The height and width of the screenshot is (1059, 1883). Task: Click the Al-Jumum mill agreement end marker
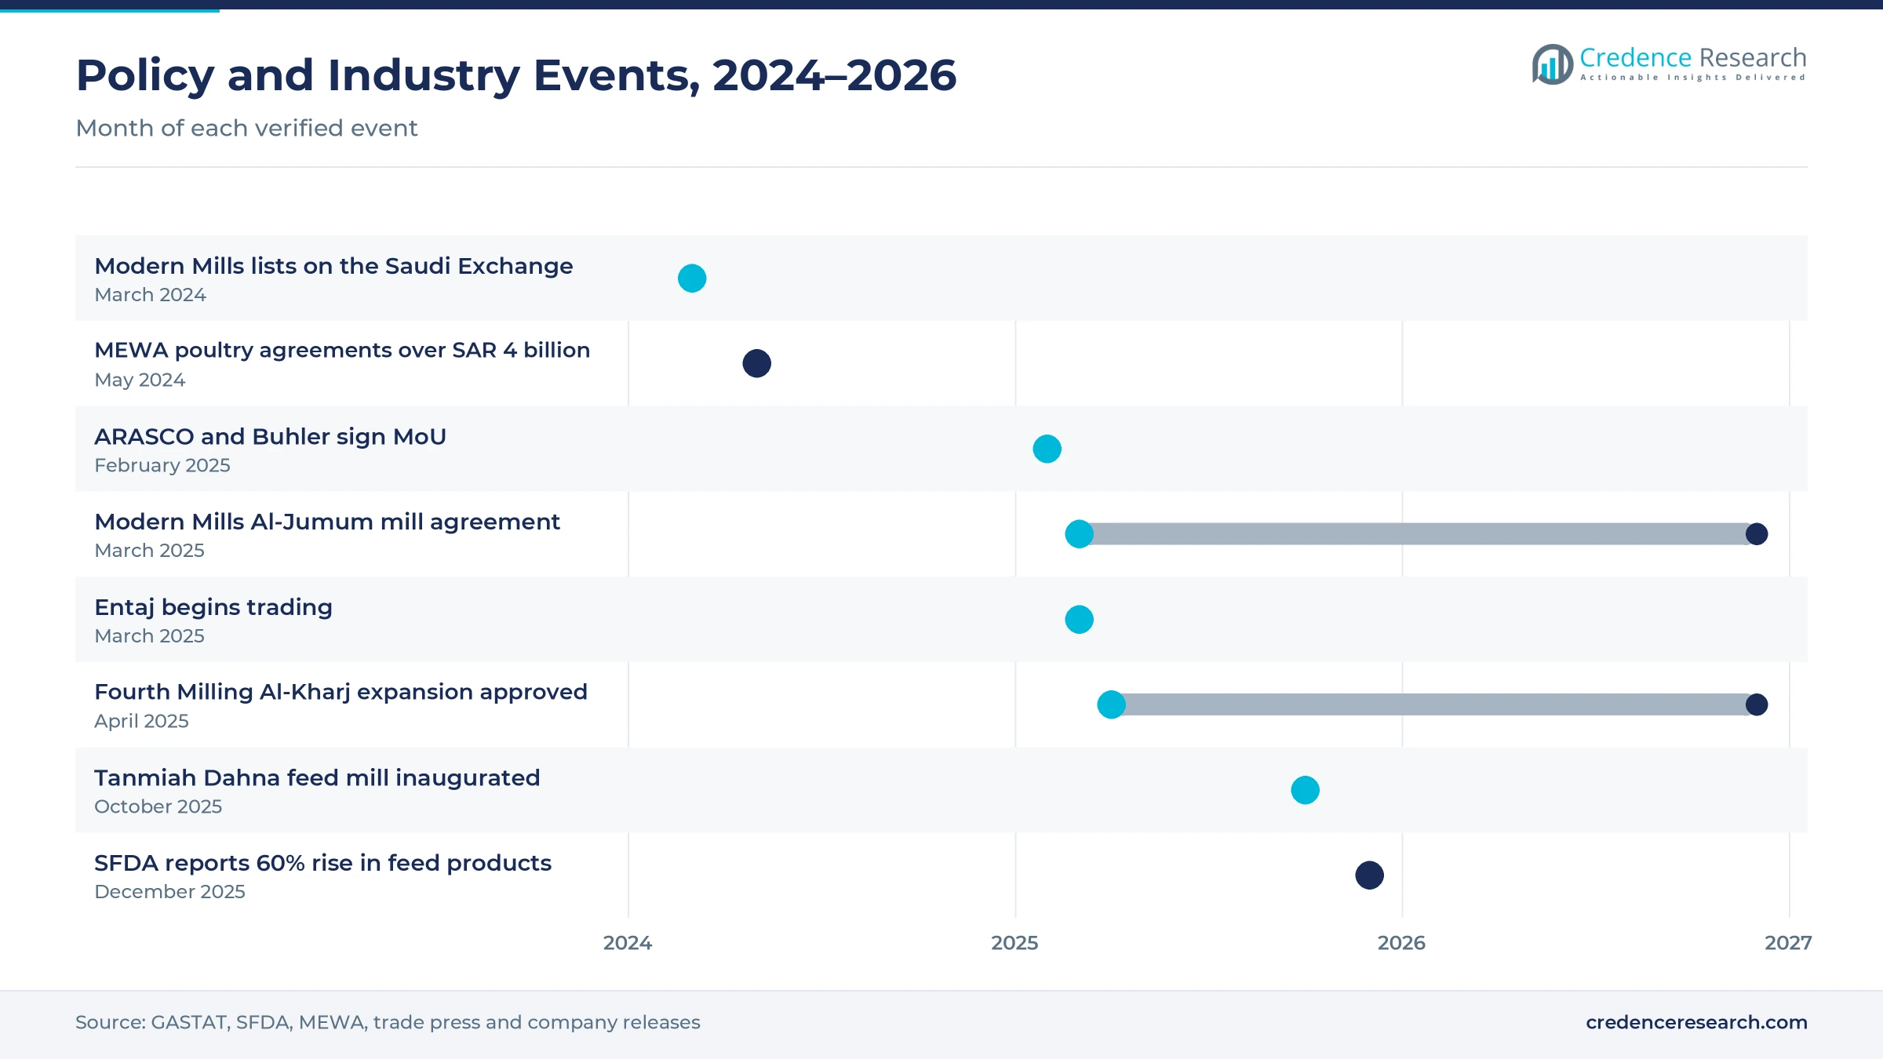pos(1757,534)
